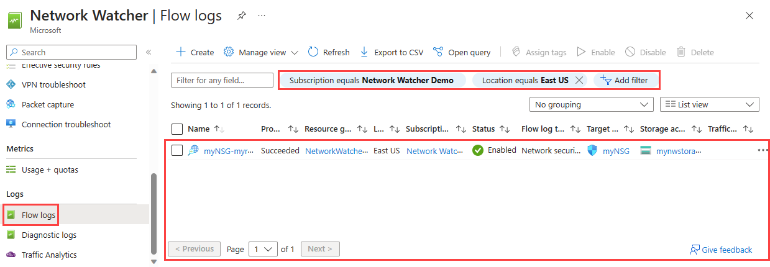
Task: Open the NetworkWatche... resource group link
Action: tap(336, 150)
